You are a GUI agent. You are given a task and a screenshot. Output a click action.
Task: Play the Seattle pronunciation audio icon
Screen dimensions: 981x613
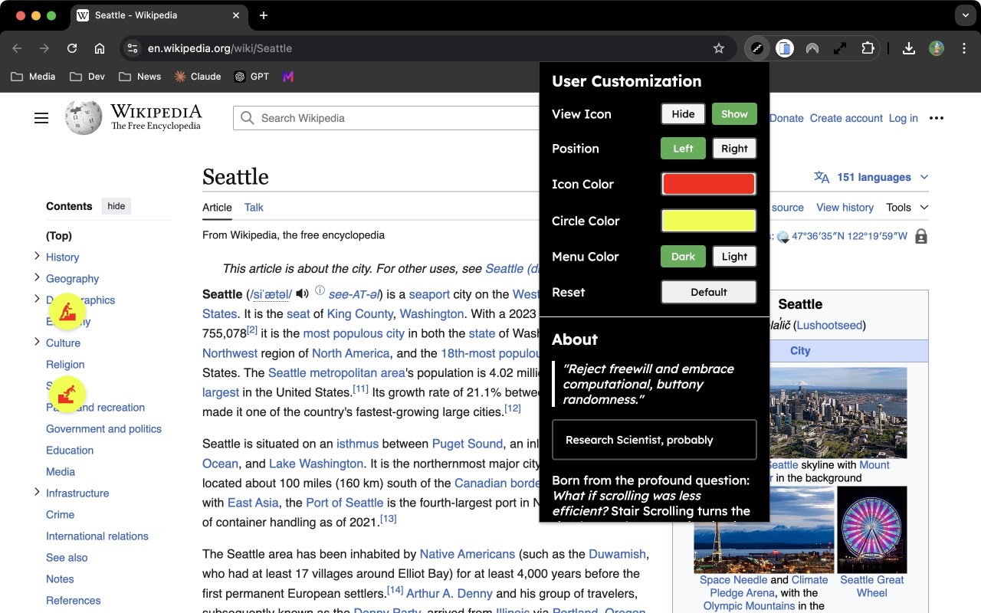click(x=303, y=293)
